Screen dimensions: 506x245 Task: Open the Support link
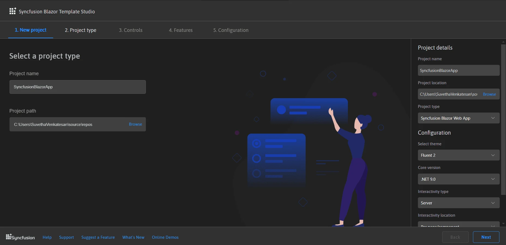[67, 237]
